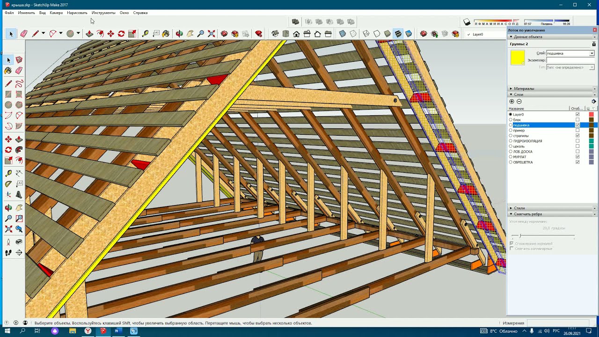Select the Rotate tool in top toolbar
Screen dimensions: 599x337
[x=121, y=34]
